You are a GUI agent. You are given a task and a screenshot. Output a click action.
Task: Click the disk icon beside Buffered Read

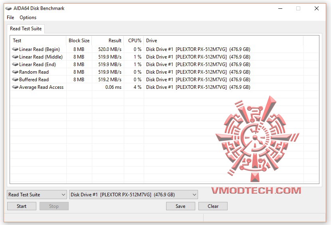point(15,80)
